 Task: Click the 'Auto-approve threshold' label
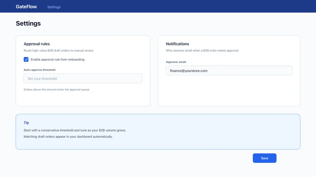pos(39,70)
